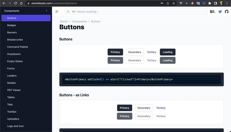Image resolution: width=231 pixels, height=132 pixels.
Task: Open the GitHub icon link
Action: [x=227, y=12]
